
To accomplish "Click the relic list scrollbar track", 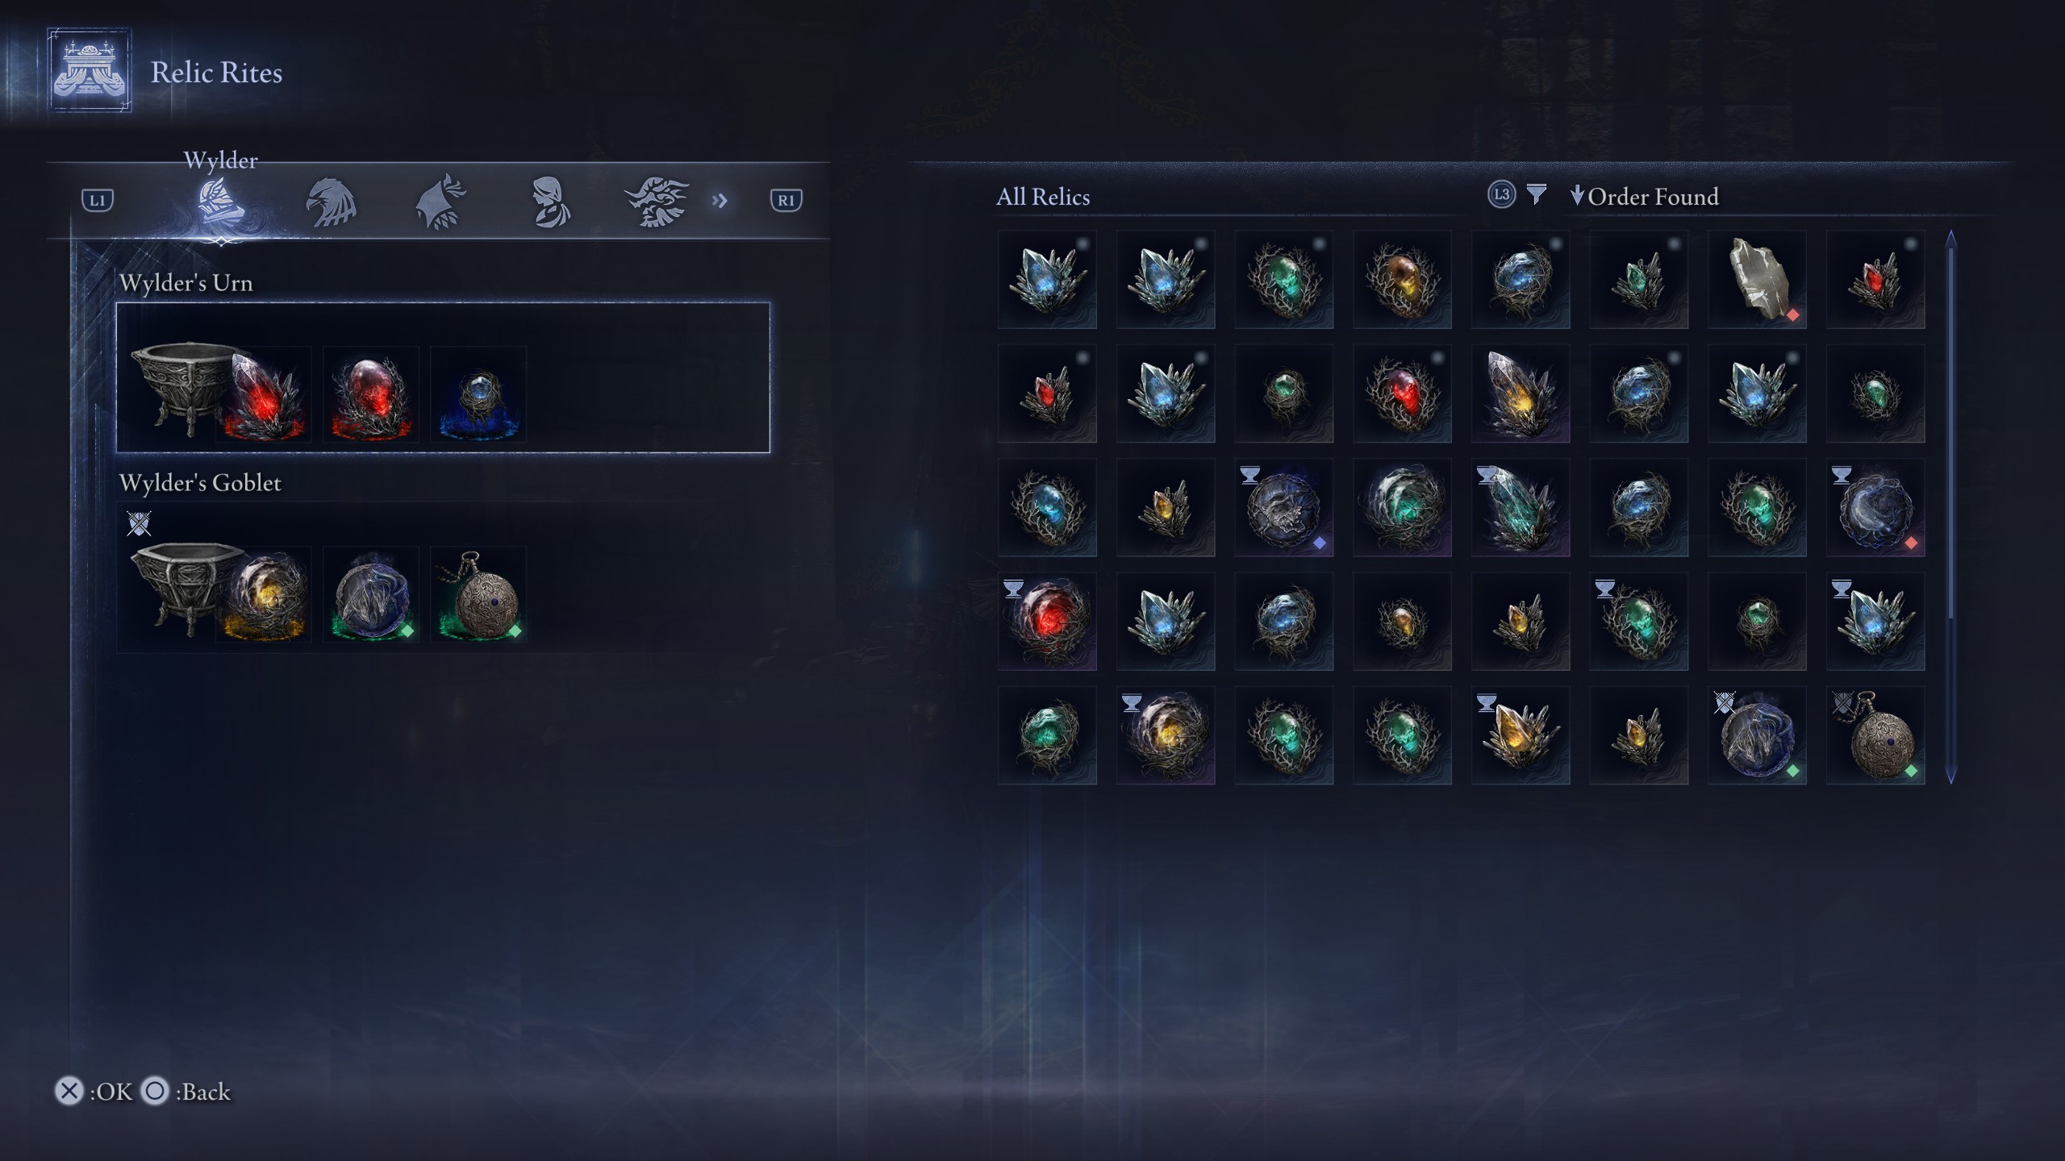I will 1951,506.
